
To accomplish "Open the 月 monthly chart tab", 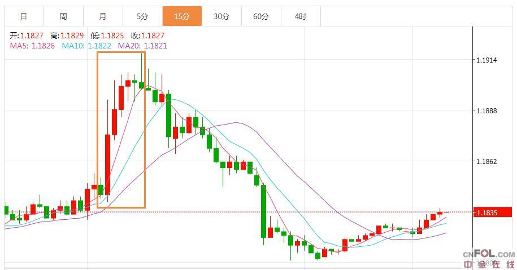I will tap(103, 16).
